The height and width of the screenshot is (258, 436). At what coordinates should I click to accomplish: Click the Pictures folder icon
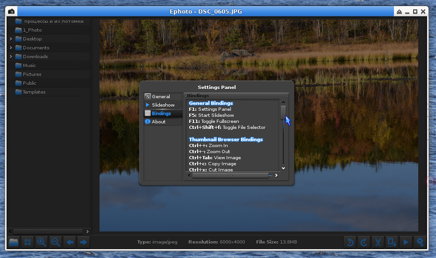coord(18,74)
